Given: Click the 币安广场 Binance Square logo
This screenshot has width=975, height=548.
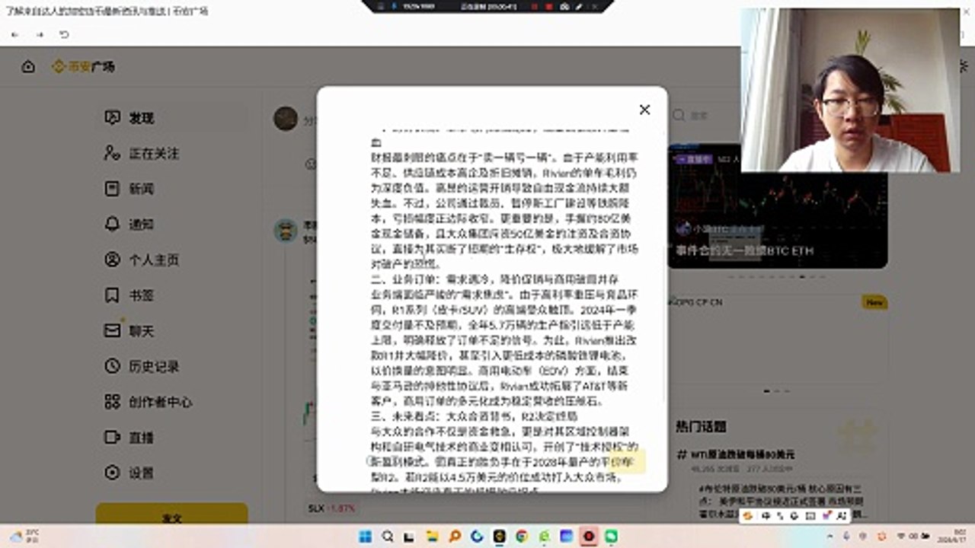Looking at the screenshot, I should (83, 67).
